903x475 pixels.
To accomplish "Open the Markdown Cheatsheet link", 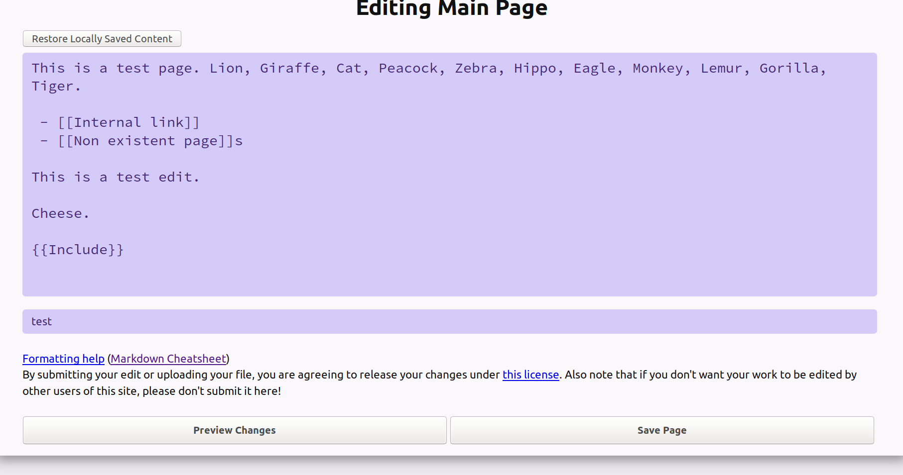I will (x=168, y=359).
